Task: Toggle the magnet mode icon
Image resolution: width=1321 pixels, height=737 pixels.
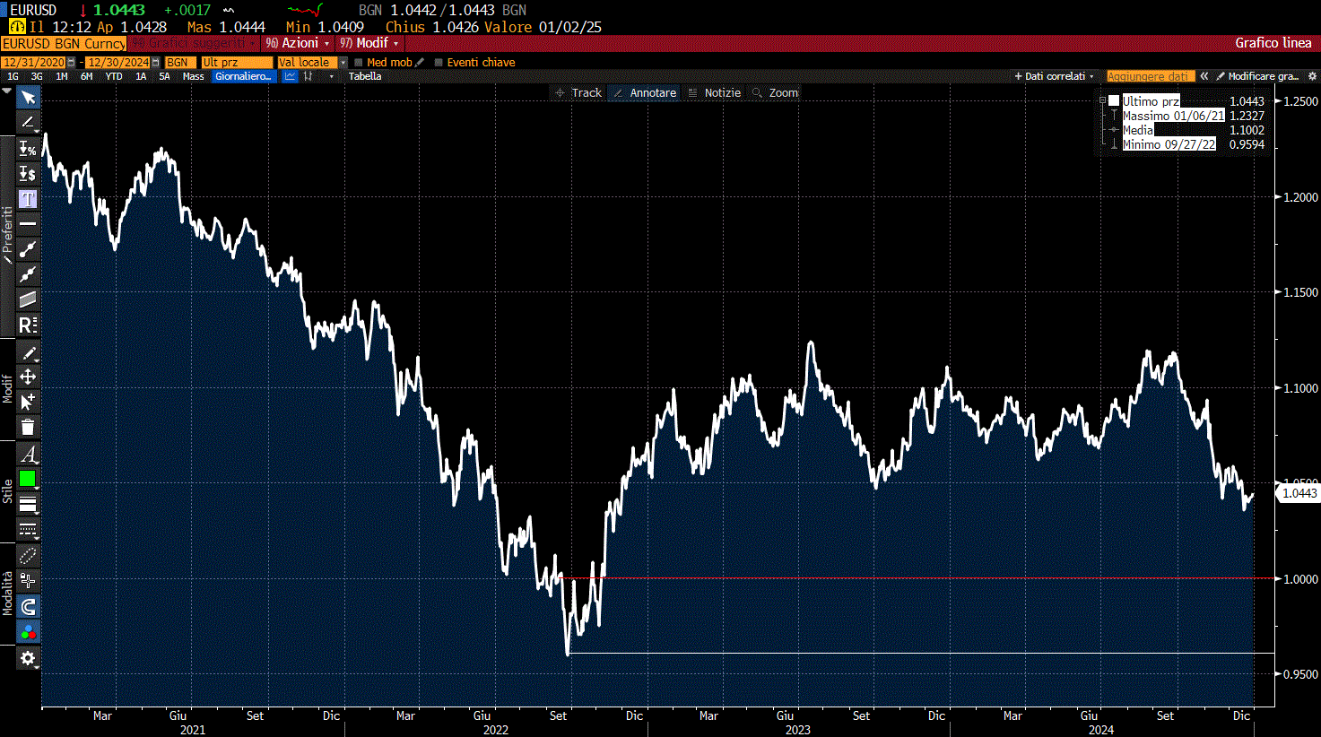Action: [x=28, y=607]
